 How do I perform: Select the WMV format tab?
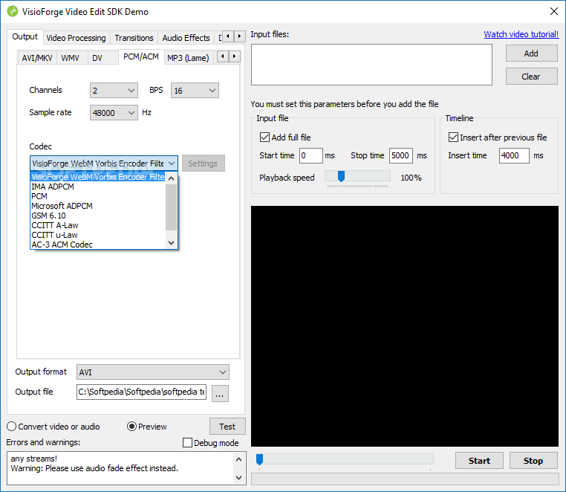point(71,58)
